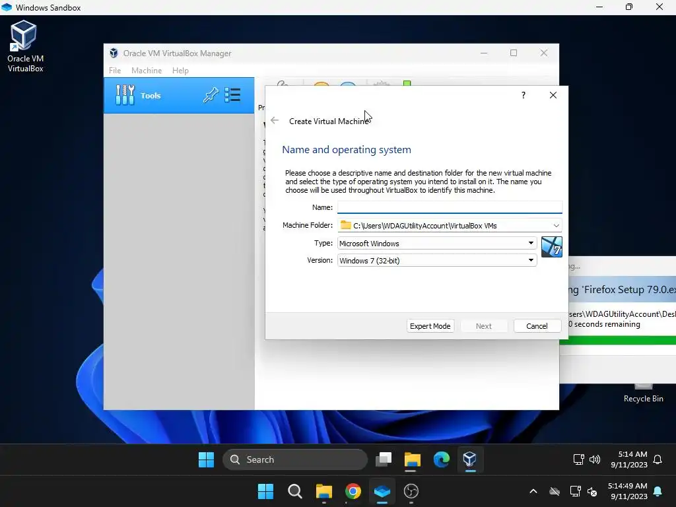The width and height of the screenshot is (676, 507).
Task: Pin the Tools pane with the pushpin icon
Action: [x=211, y=95]
